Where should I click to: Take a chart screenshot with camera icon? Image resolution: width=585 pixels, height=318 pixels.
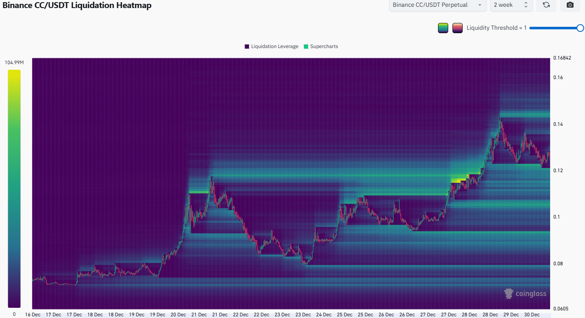point(570,5)
